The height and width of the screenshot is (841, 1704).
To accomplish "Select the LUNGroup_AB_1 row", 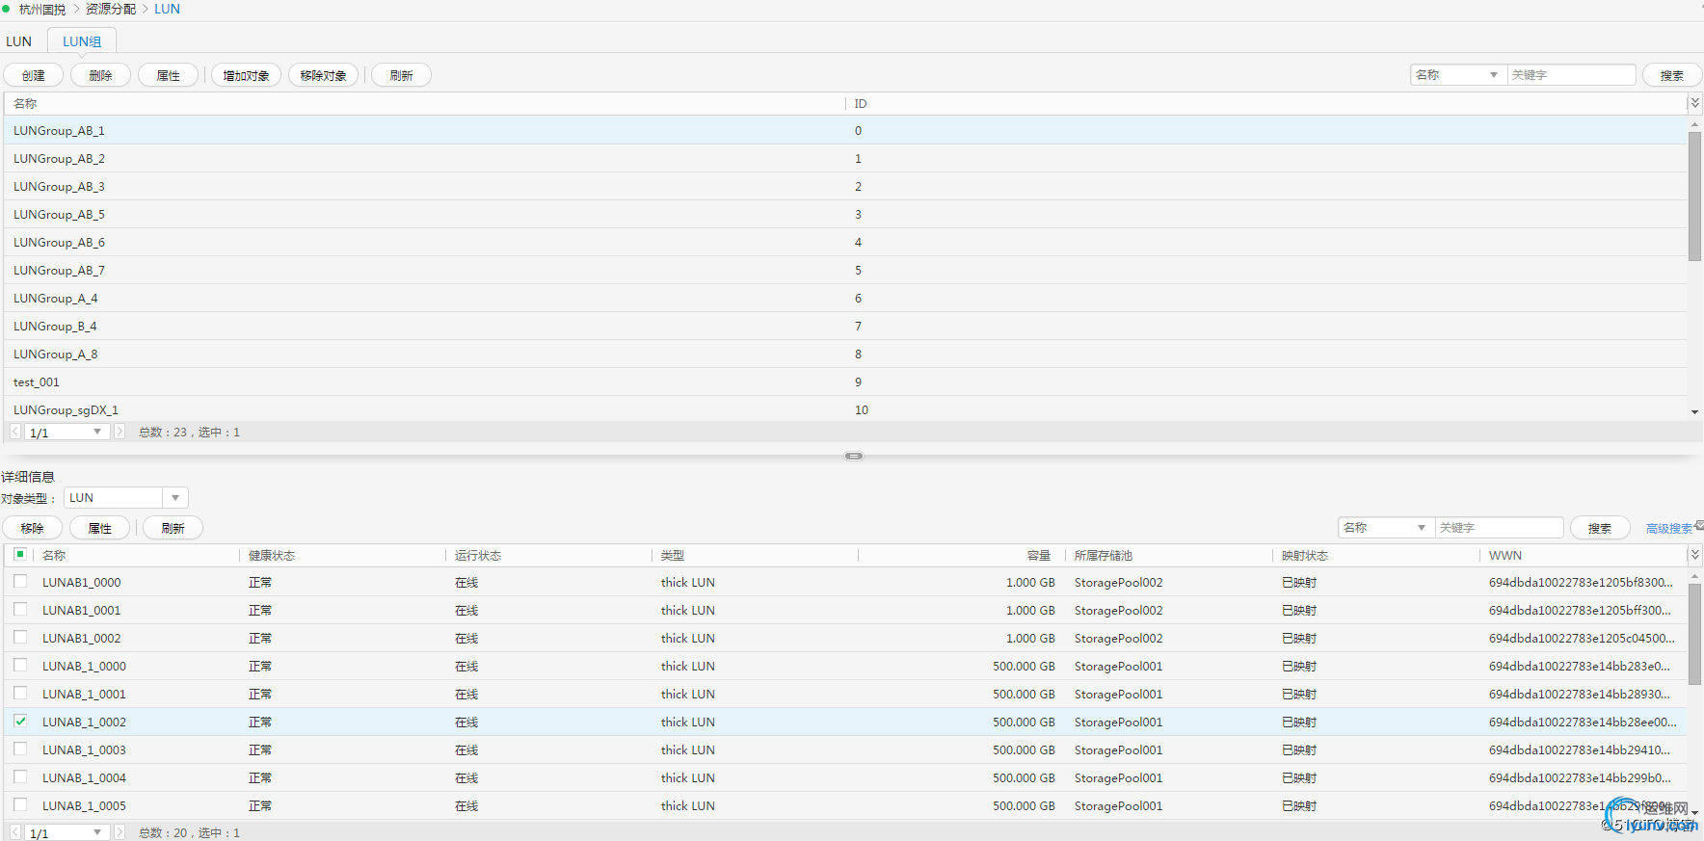I will click(x=845, y=130).
